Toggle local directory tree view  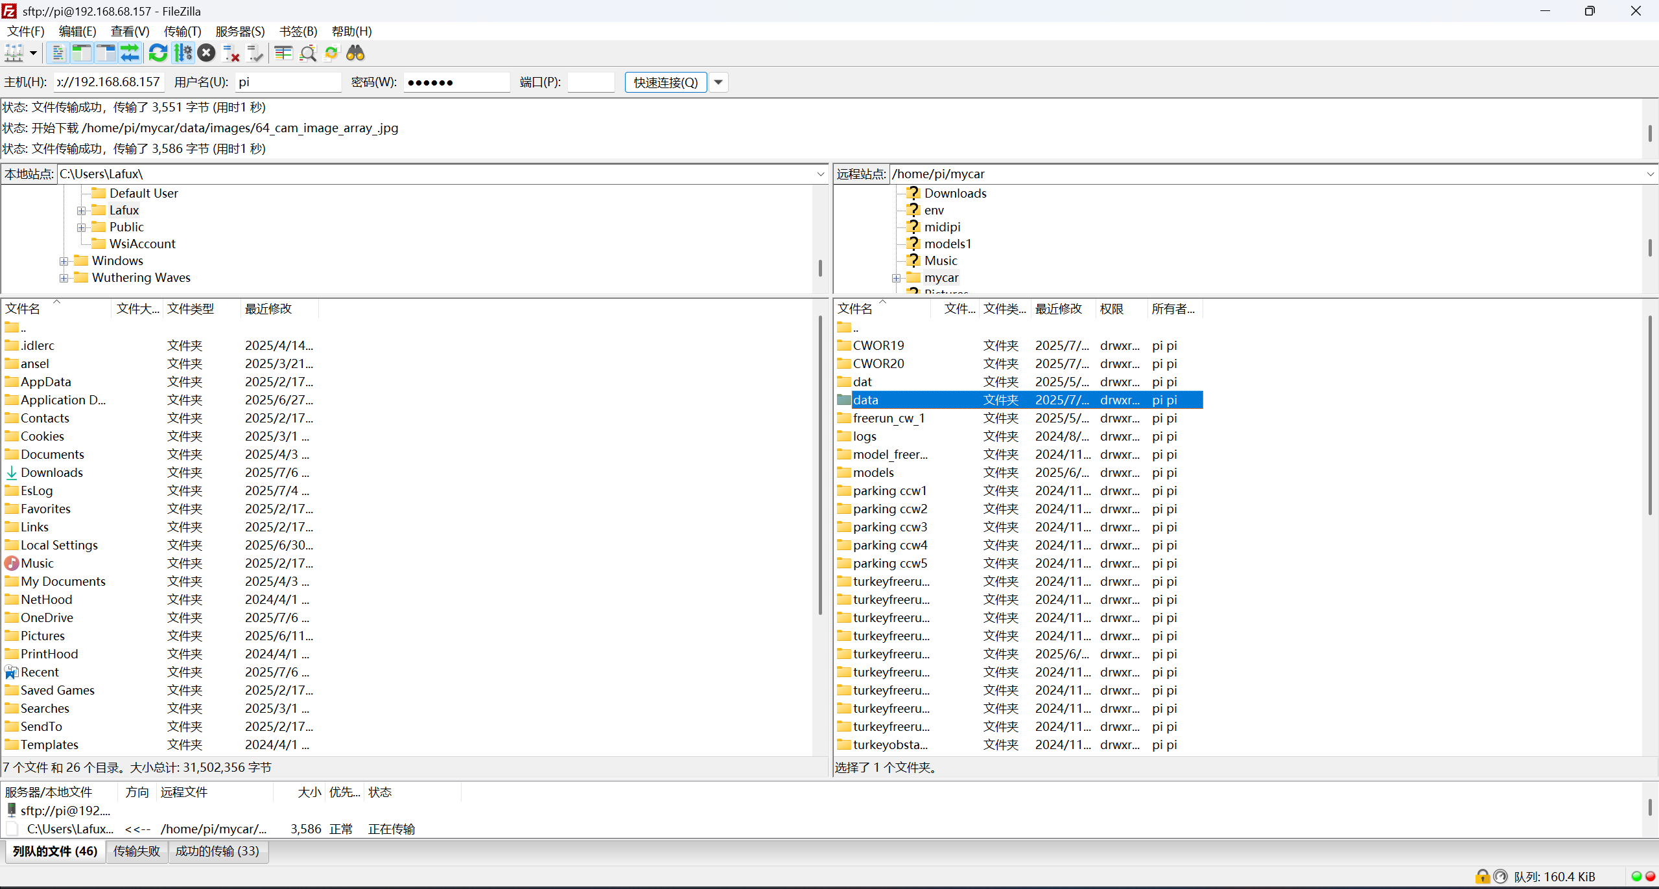(x=82, y=53)
